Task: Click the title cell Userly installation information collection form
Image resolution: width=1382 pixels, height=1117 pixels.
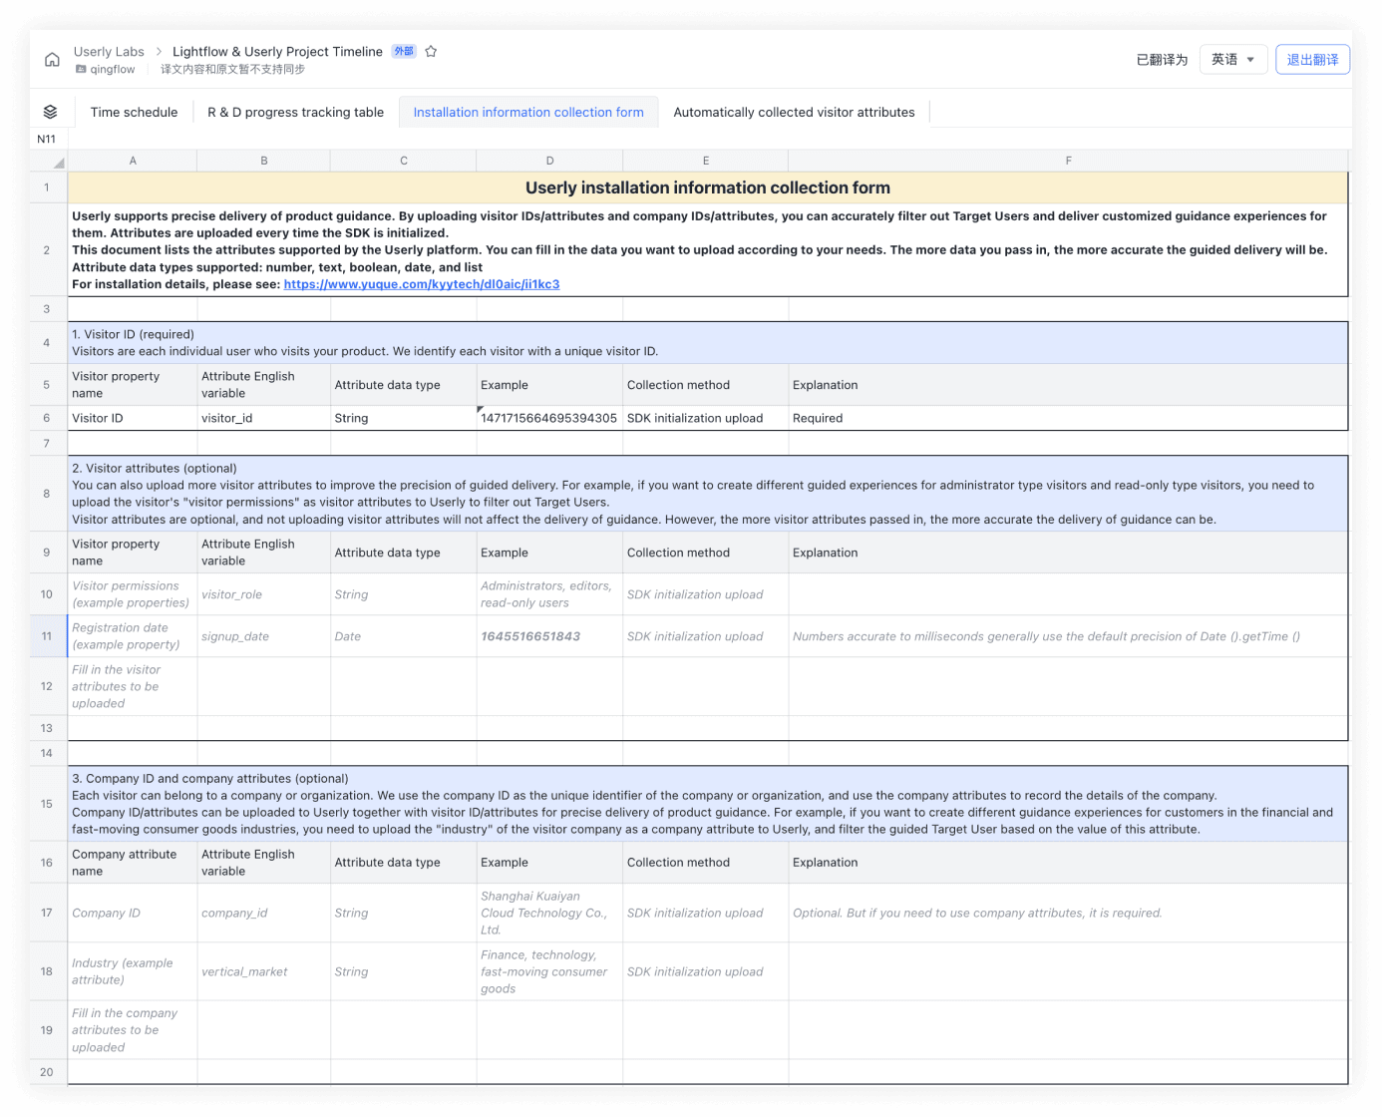Action: pos(708,187)
